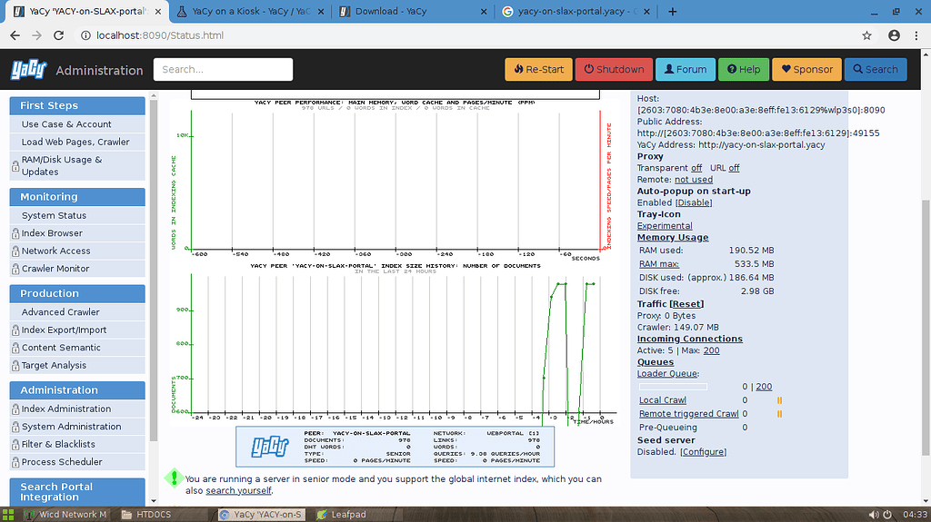931x522 pixels.
Task: Open Use Case & Account
Action: point(77,124)
